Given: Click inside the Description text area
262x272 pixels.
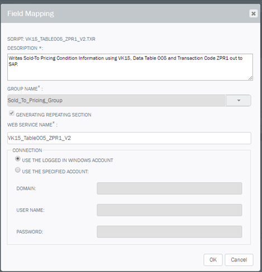Looking at the screenshot, I should point(130,67).
